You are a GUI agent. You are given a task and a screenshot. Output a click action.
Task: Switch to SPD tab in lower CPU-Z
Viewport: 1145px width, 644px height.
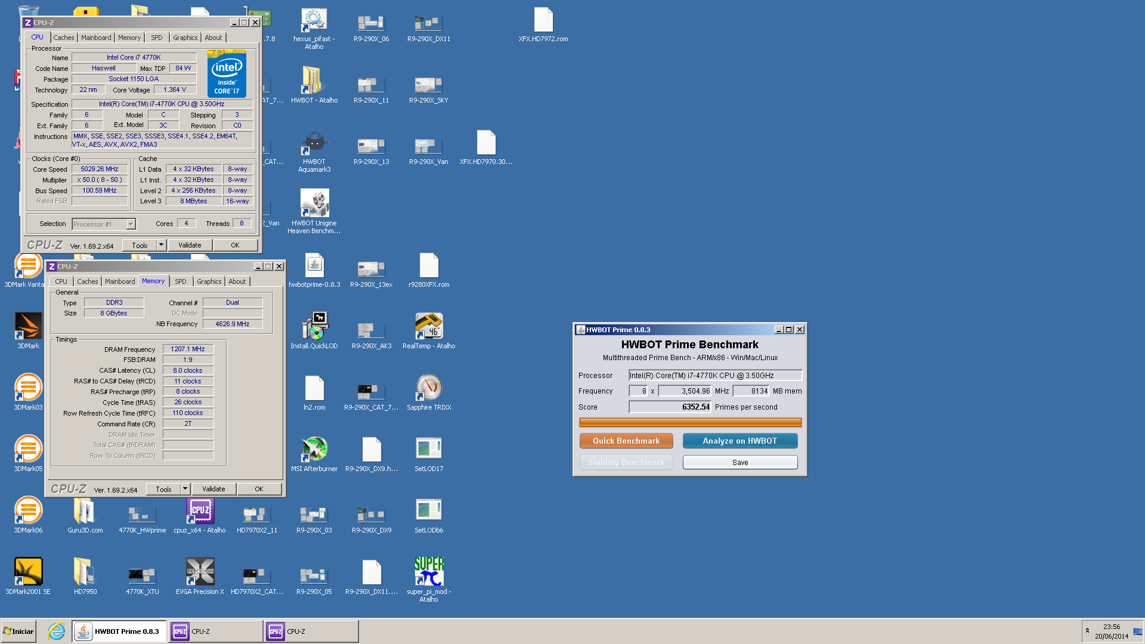click(x=181, y=281)
